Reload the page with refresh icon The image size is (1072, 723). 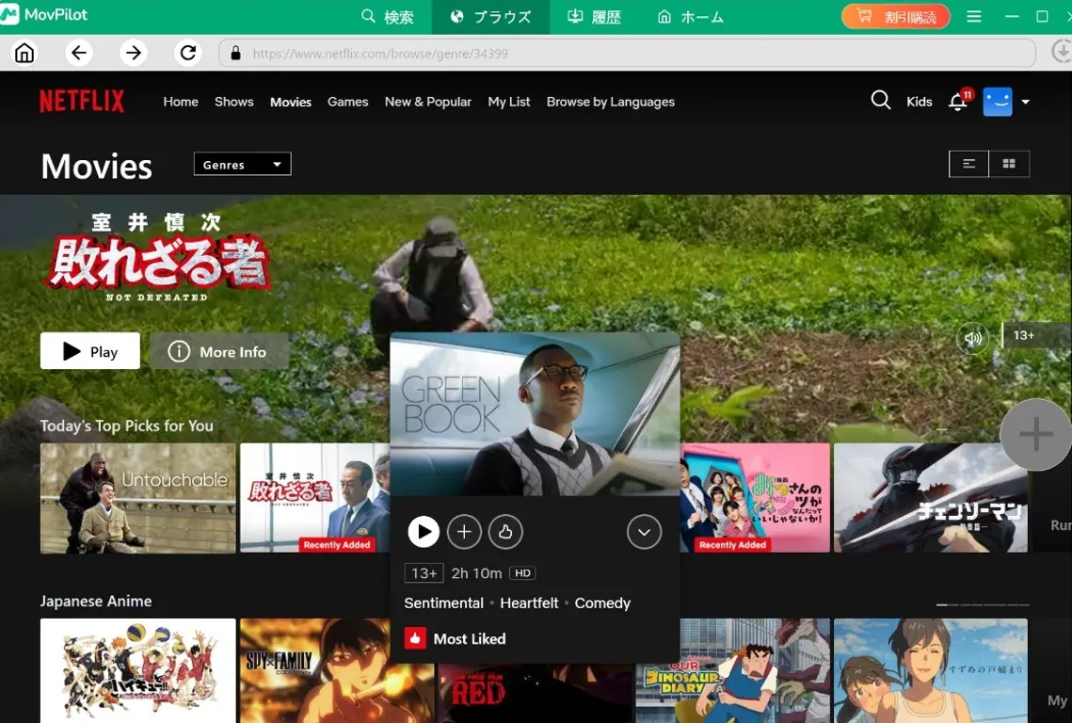point(188,53)
